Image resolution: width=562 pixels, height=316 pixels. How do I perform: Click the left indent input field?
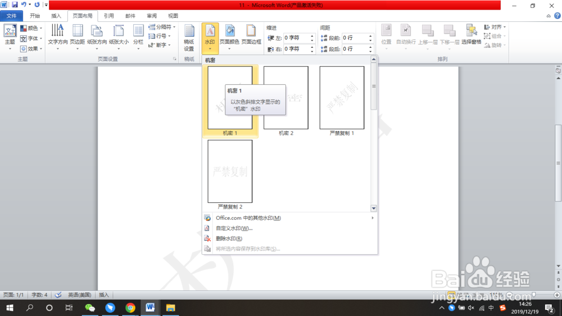coord(296,38)
